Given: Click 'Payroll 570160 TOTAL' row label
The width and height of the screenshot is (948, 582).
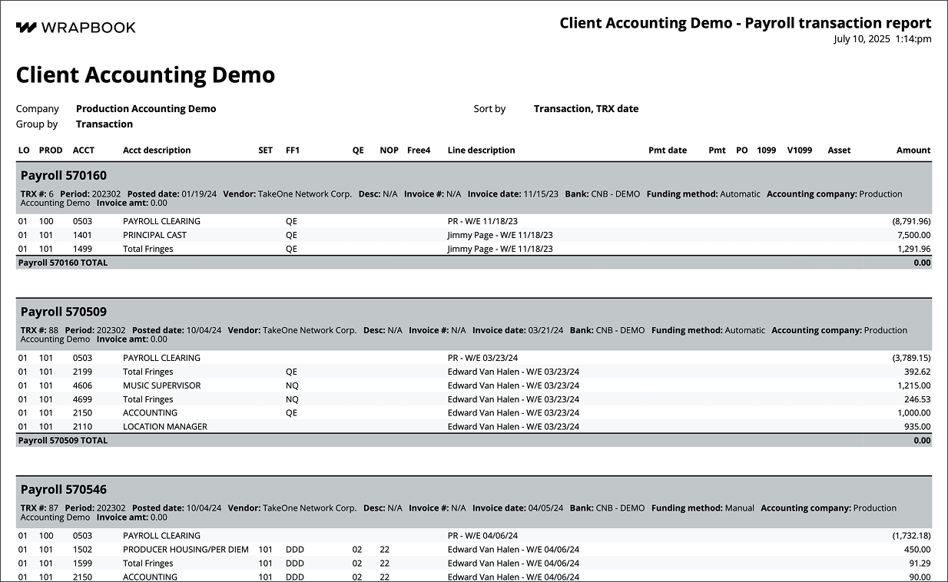Looking at the screenshot, I should tap(63, 263).
